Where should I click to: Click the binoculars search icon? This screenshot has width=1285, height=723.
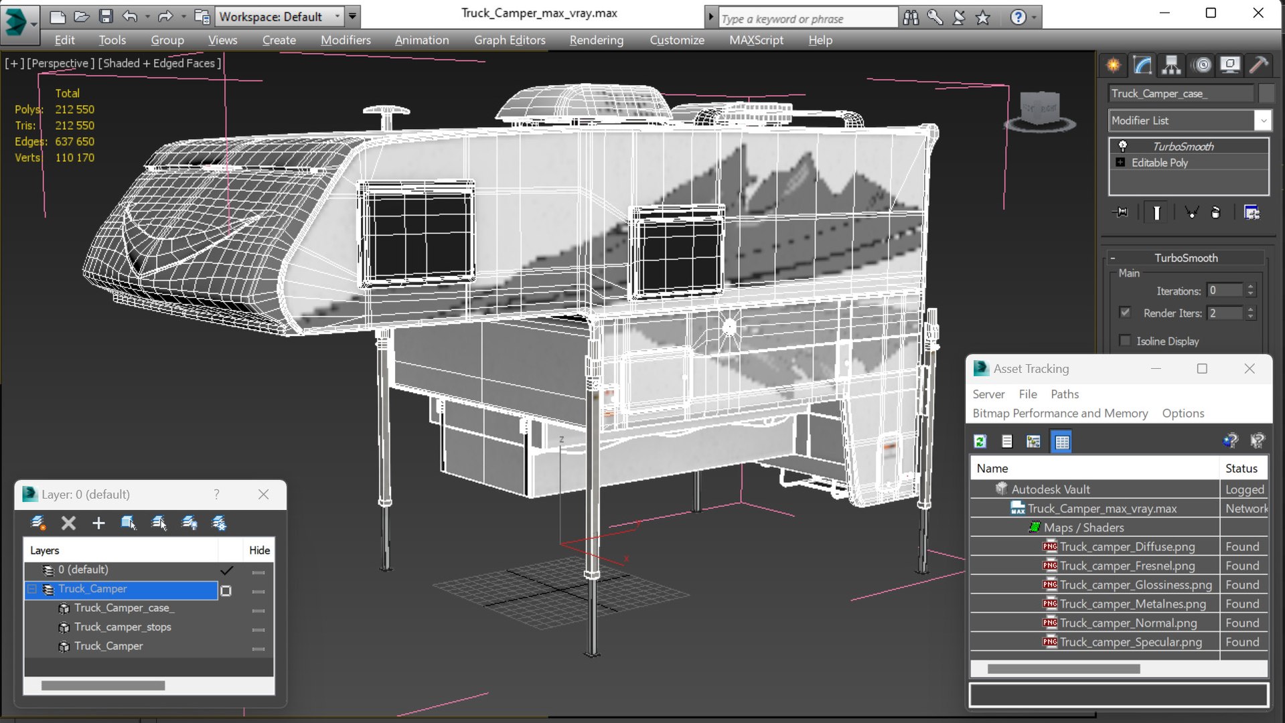pyautogui.click(x=911, y=17)
